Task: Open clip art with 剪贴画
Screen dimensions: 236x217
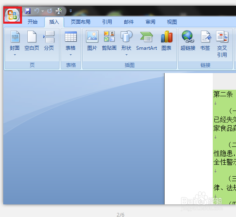Action: click(x=109, y=41)
